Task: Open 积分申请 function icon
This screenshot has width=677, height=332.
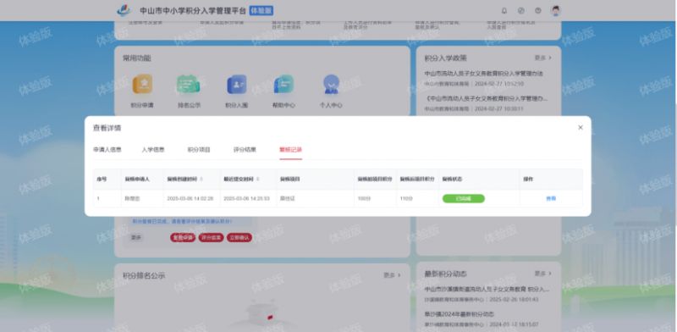Action: coord(142,85)
